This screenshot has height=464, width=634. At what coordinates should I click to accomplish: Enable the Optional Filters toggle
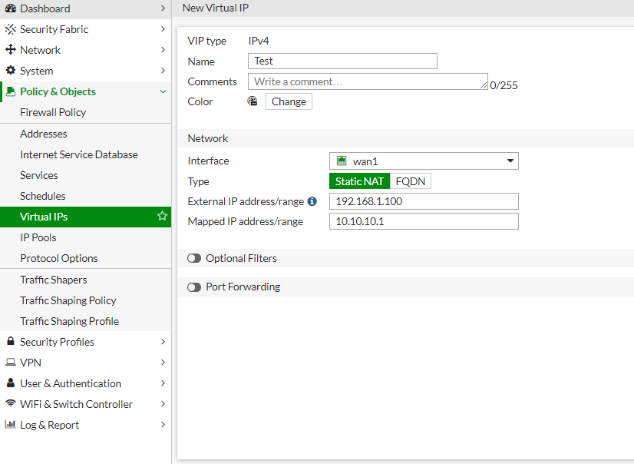(x=193, y=258)
